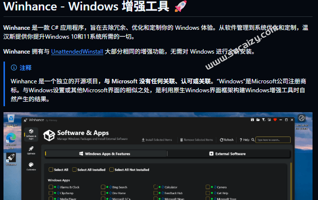
Task: Click the Winhance rocket desktop shortcut
Action: (x=11, y=159)
